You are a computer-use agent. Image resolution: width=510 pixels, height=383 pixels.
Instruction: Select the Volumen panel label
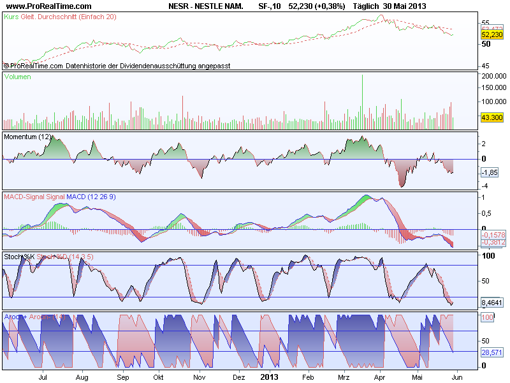(18, 77)
